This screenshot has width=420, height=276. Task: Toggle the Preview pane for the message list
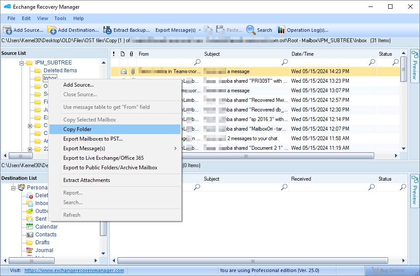(x=414, y=65)
